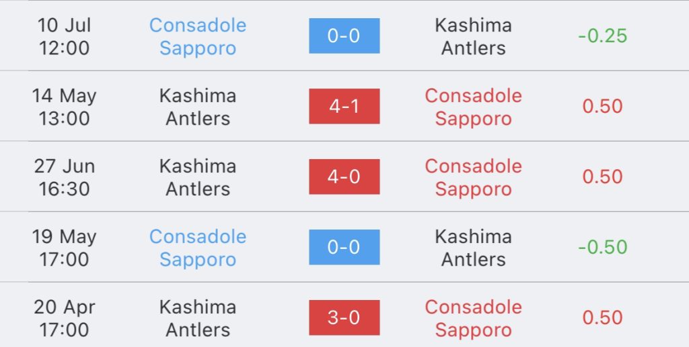Open Kashima Antlers away team, 10 Jul match
The image size is (689, 347).
coord(473,36)
